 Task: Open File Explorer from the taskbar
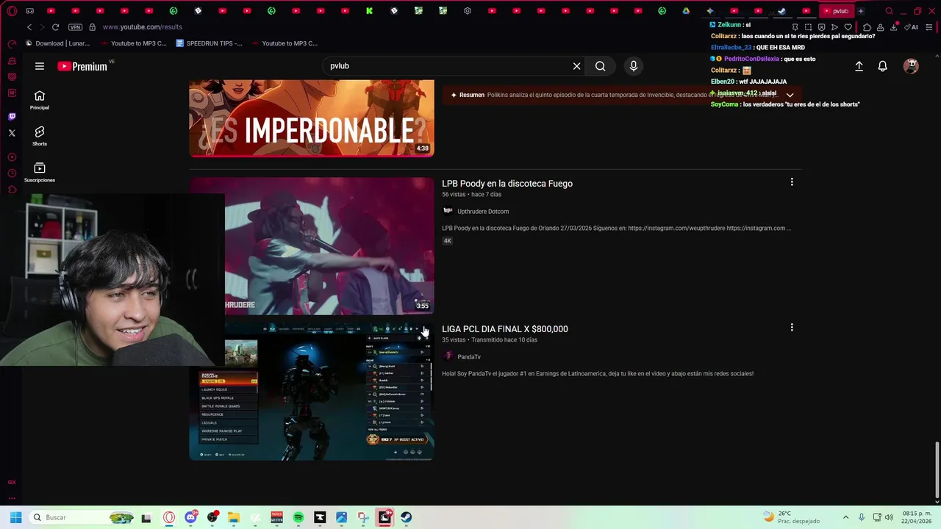click(x=233, y=517)
